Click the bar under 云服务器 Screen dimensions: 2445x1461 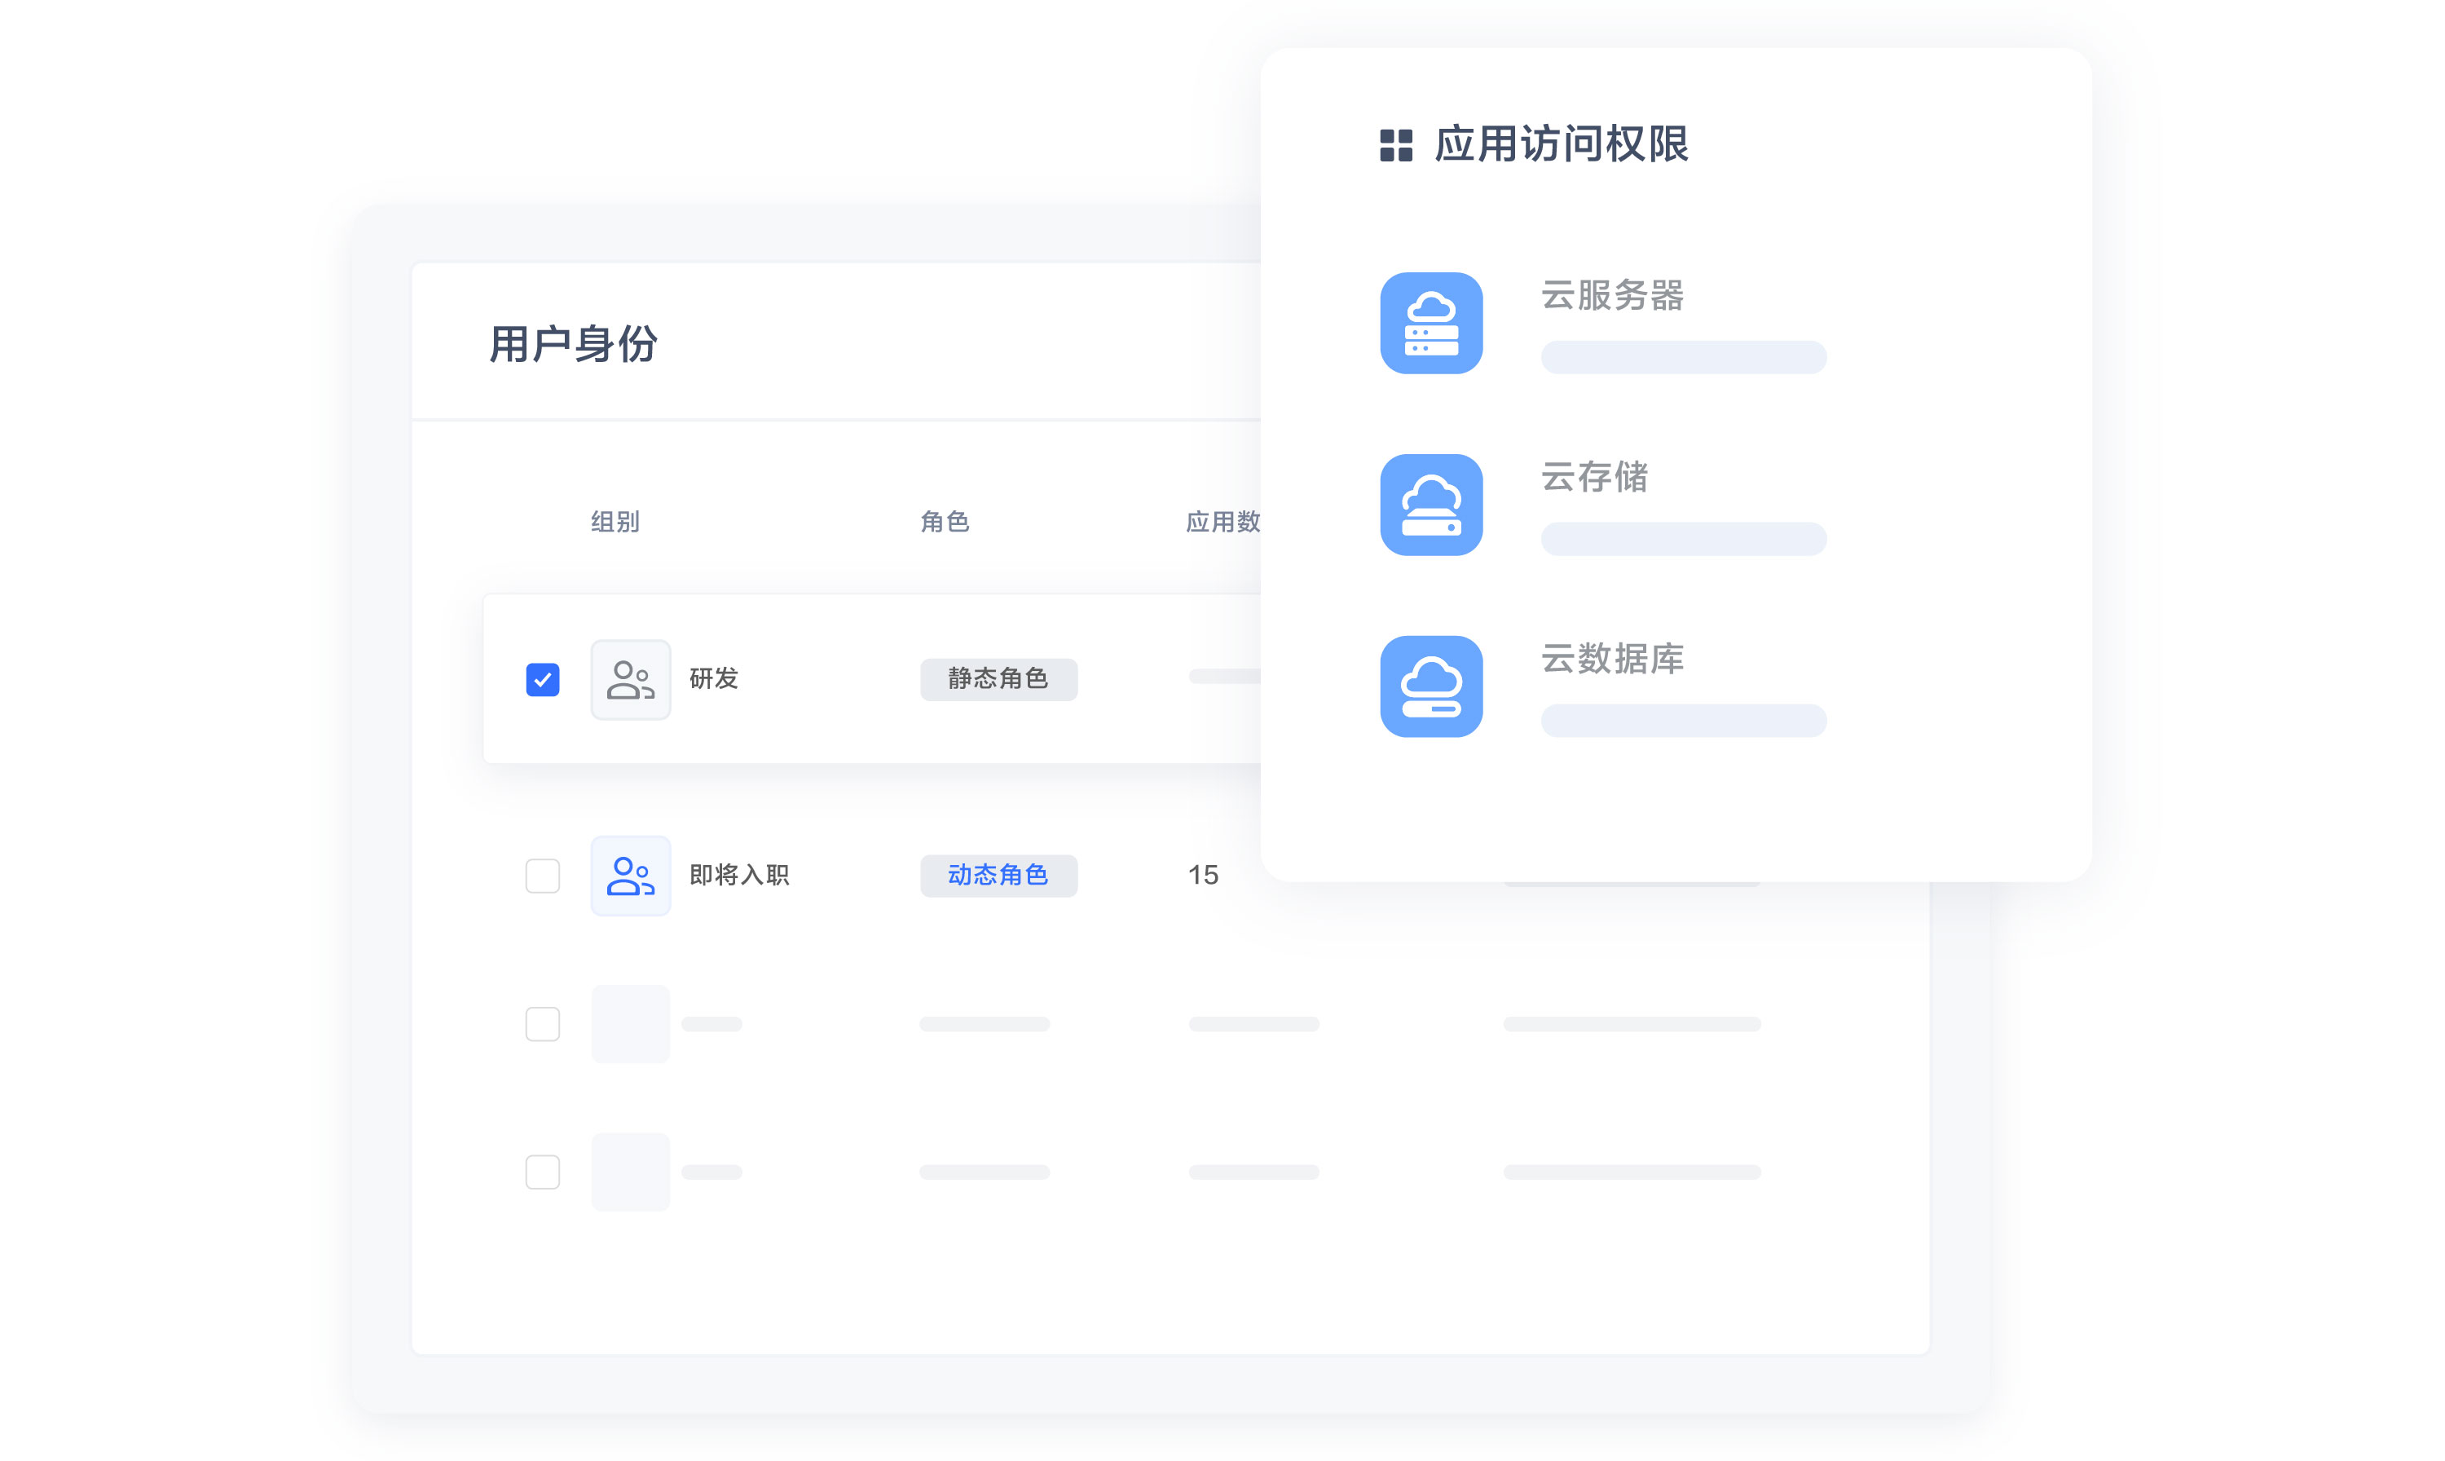pyautogui.click(x=1684, y=357)
